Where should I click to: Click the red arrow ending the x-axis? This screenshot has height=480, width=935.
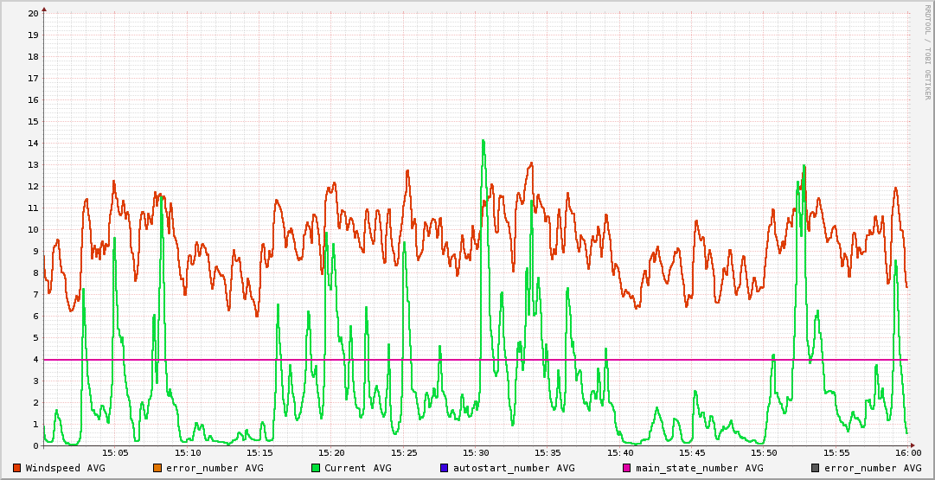click(x=913, y=445)
